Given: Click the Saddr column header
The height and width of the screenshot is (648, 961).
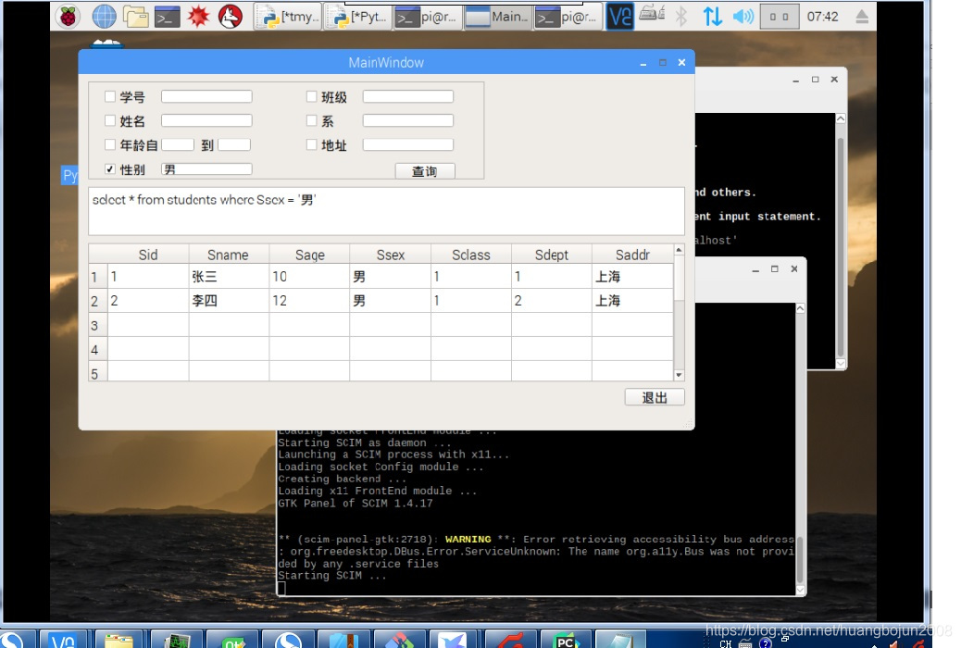Looking at the screenshot, I should tap(632, 255).
